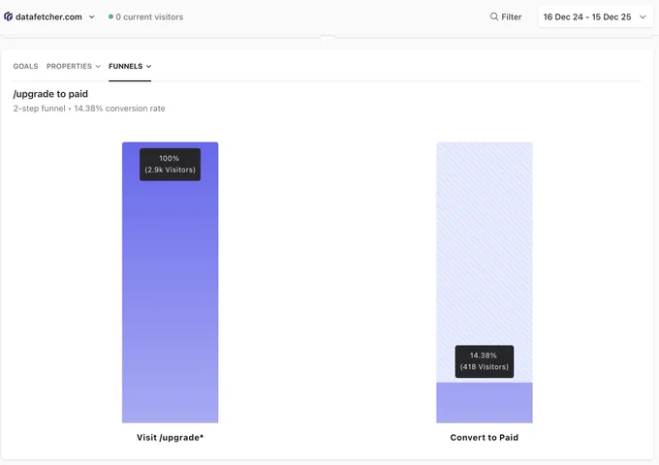659x465 pixels.
Task: Click the datafetcher.com site name
Action: pyautogui.click(x=48, y=16)
